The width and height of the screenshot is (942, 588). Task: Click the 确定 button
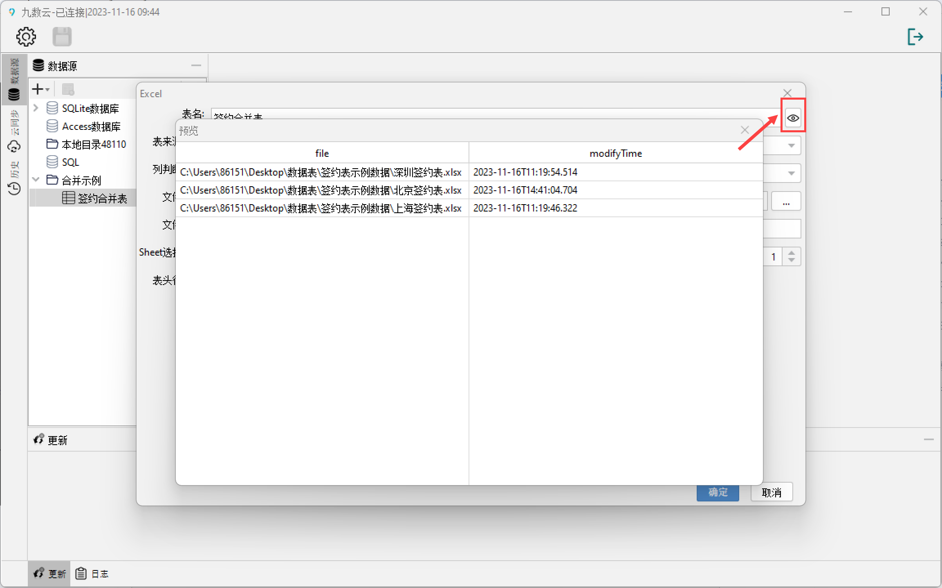click(718, 492)
